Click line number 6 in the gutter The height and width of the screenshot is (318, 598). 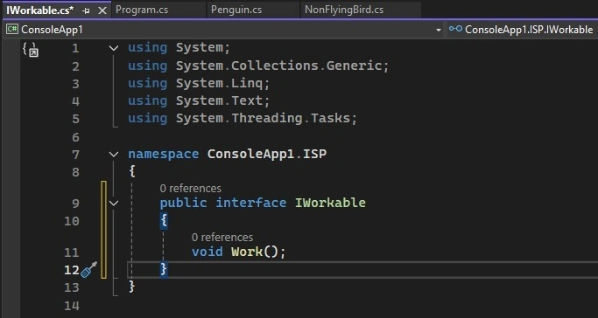click(x=75, y=137)
